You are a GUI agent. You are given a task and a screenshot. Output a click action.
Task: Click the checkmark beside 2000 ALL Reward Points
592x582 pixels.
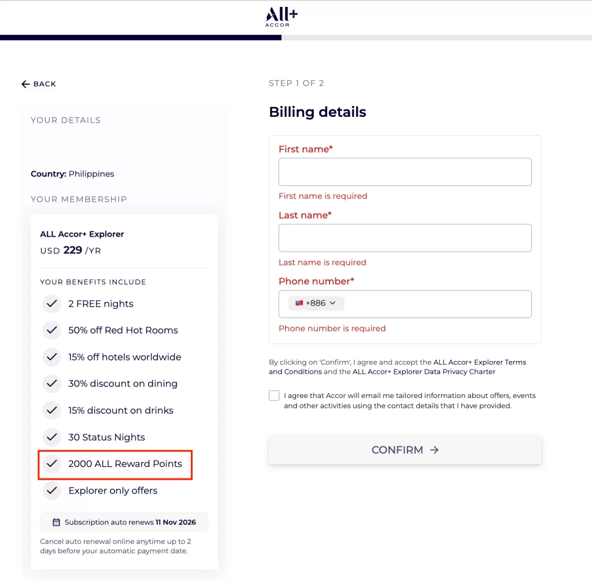tap(52, 464)
